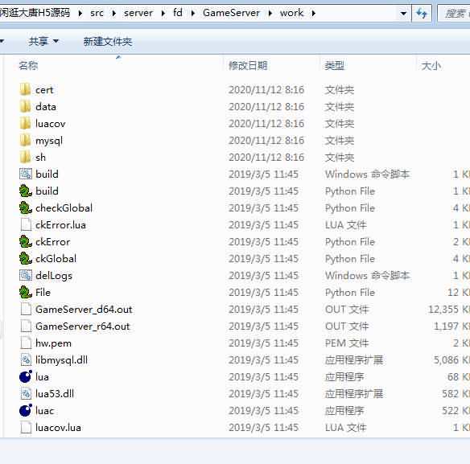Sort files by 名称 column header
This screenshot has height=464, width=470.
point(28,65)
